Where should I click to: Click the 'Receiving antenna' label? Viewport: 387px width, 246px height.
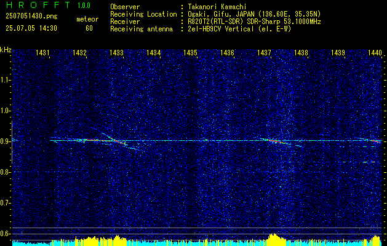coord(142,29)
